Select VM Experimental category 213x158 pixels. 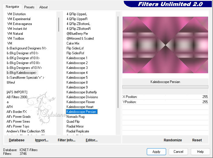(19, 19)
